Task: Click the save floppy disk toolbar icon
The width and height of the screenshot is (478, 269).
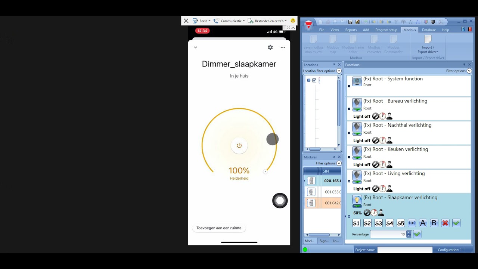Action: (x=350, y=22)
